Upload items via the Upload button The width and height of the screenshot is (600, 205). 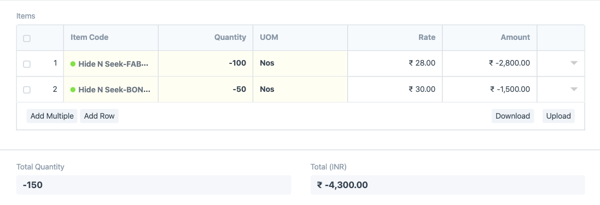coord(558,116)
